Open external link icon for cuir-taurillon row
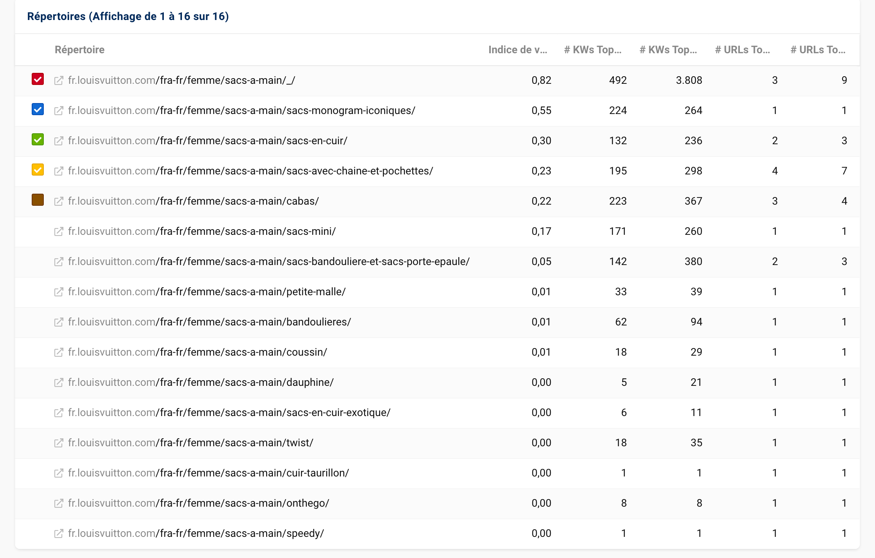This screenshot has height=558, width=875. point(59,473)
